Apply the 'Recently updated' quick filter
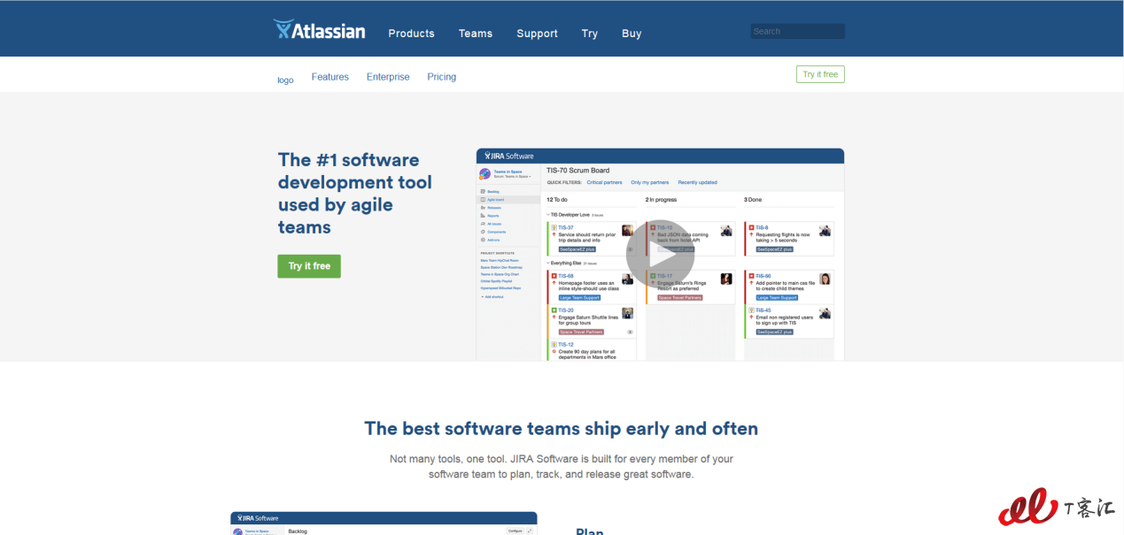The height and width of the screenshot is (535, 1124). point(698,182)
